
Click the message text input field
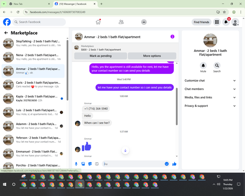(134, 164)
